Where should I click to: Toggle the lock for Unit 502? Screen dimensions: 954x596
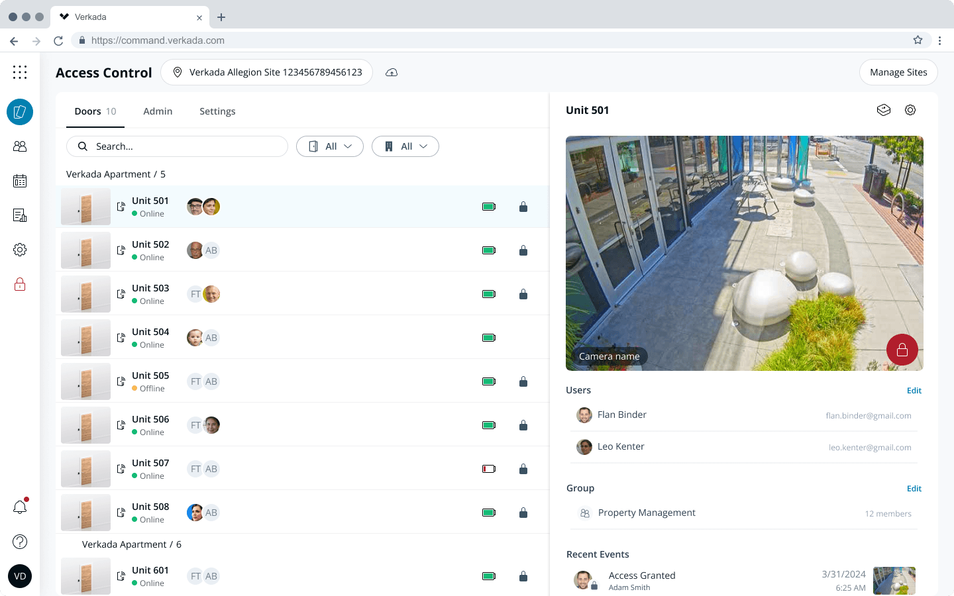(x=523, y=250)
